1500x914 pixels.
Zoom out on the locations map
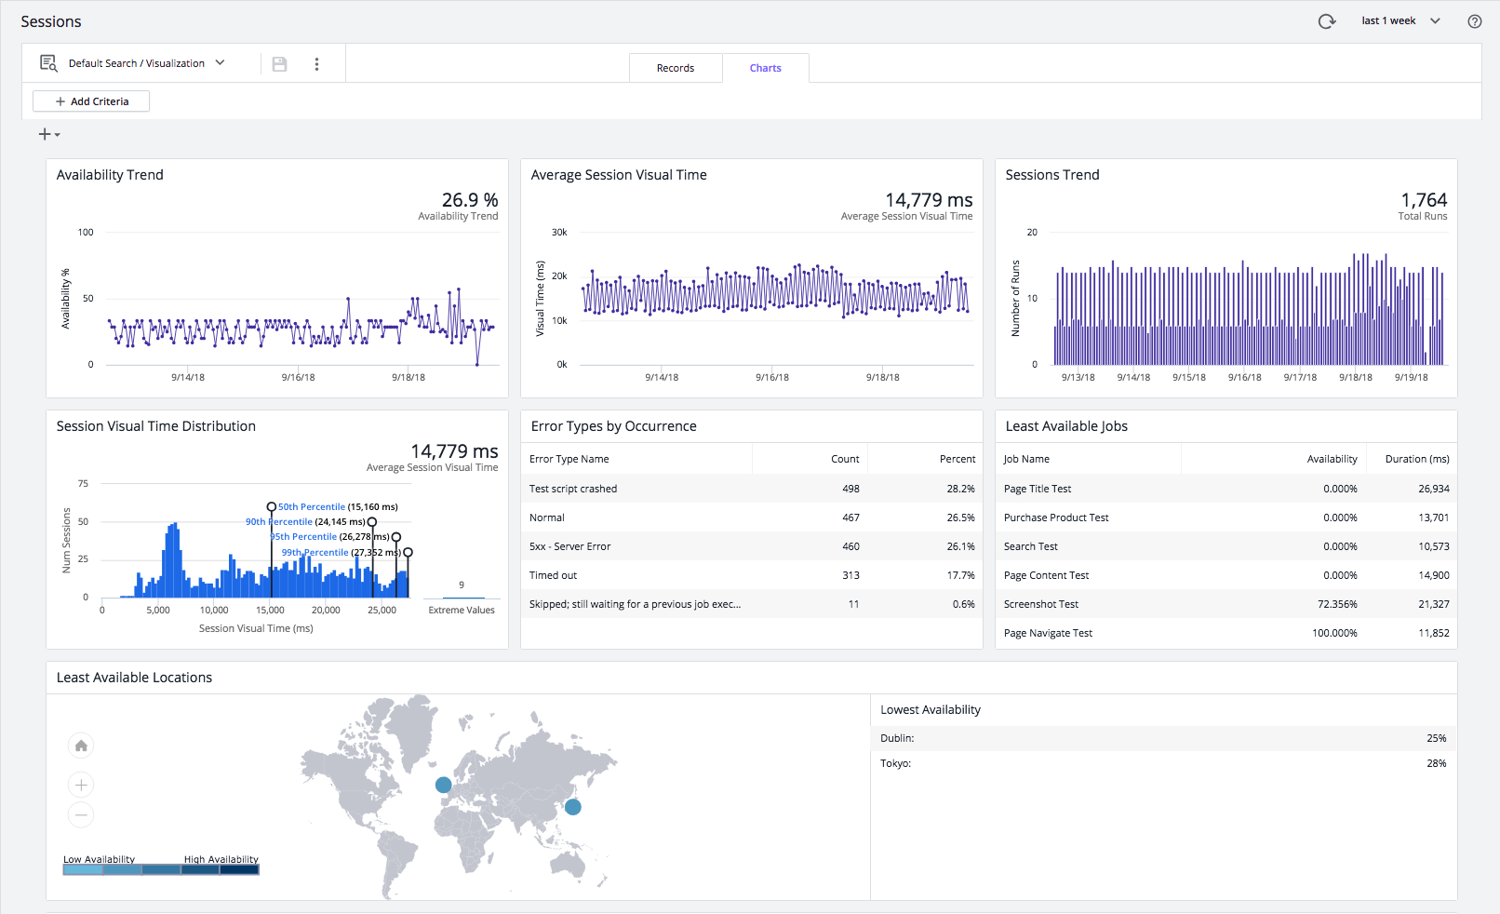[81, 815]
